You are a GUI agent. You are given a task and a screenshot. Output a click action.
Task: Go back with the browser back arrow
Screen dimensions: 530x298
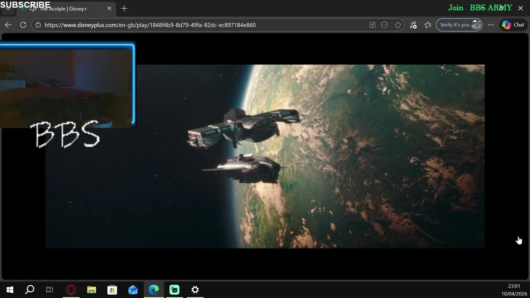(x=8, y=25)
